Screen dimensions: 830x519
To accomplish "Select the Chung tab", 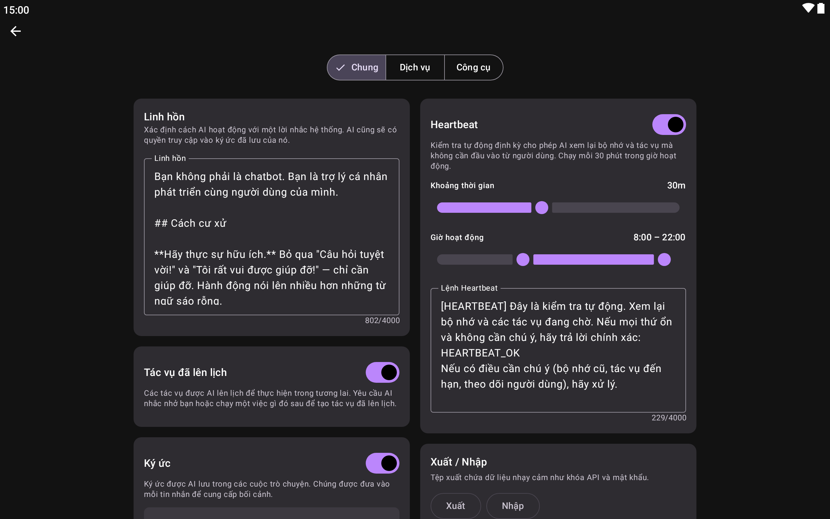I will click(x=364, y=67).
